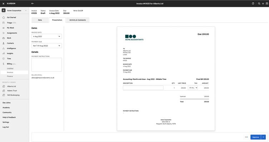The width and height of the screenshot is (269, 142).
Task: Click the Contacts person icon
Action: [x=4, y=43]
